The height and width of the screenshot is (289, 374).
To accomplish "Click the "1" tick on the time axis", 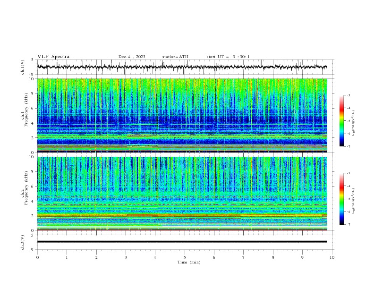I will pos(67,257).
